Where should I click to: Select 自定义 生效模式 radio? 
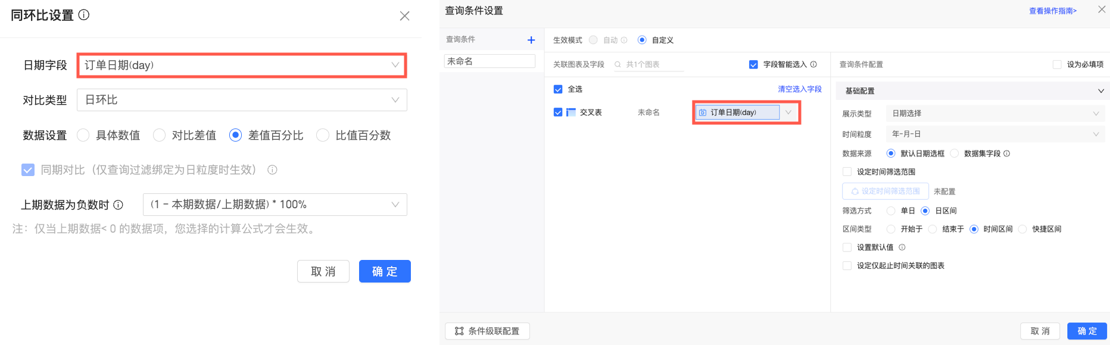click(x=642, y=40)
